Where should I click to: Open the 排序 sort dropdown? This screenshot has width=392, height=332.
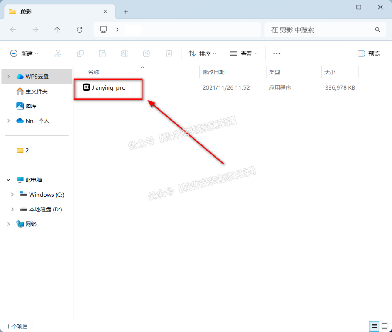[x=202, y=54]
